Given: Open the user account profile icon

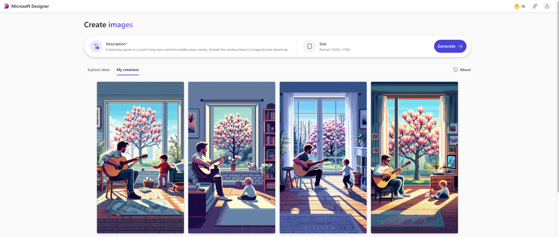Looking at the screenshot, I should coord(547,6).
